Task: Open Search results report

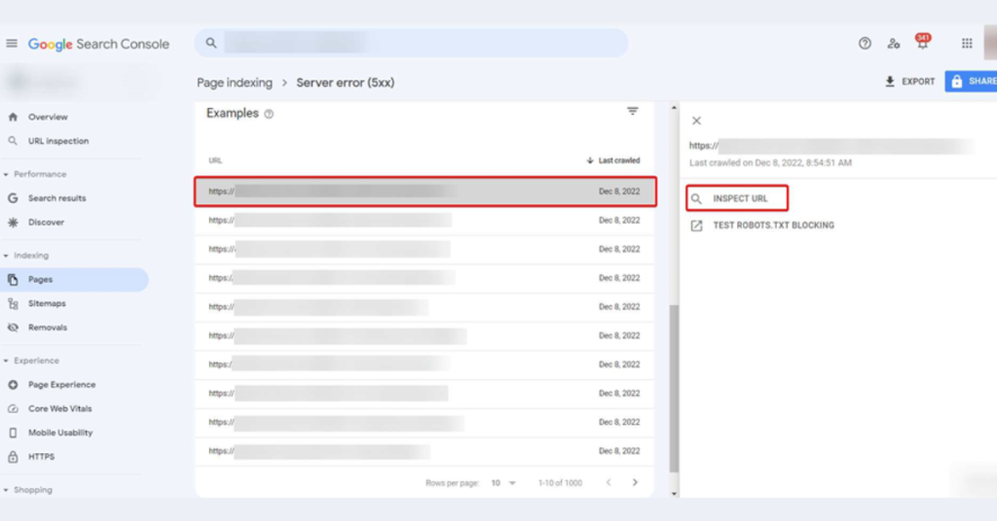Action: point(56,198)
